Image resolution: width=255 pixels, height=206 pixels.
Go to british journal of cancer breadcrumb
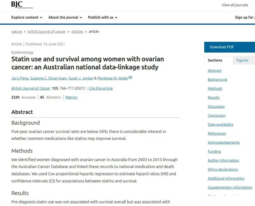coord(47,31)
